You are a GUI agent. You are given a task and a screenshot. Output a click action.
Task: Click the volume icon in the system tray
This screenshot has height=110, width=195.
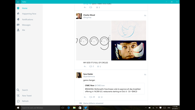coord(157,108)
